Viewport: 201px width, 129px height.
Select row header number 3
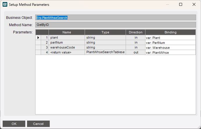[45, 47]
